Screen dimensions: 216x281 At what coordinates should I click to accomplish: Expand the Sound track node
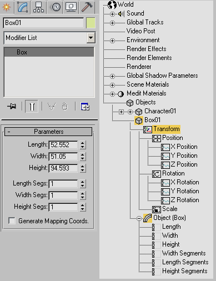pos(112,14)
